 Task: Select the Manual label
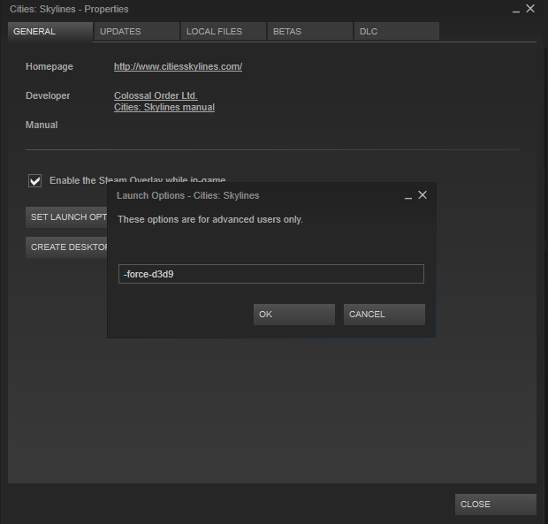pyautogui.click(x=42, y=125)
